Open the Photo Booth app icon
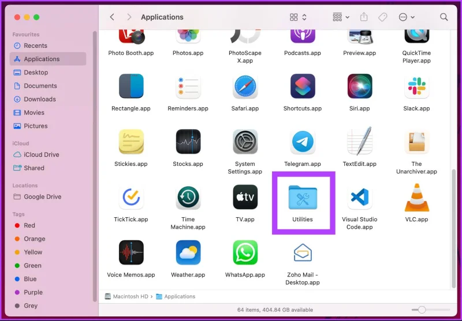Image resolution: width=462 pixels, height=321 pixels. pyautogui.click(x=131, y=37)
